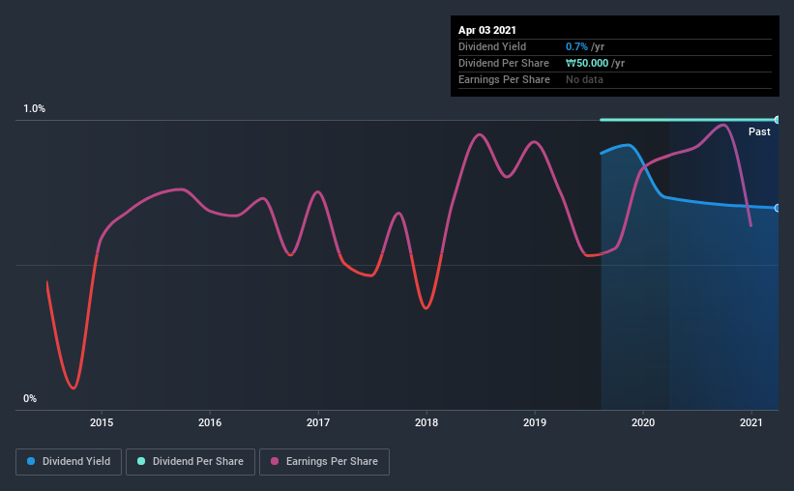This screenshot has width=794, height=491.
Task: Select the 2016 x-axis label
Action: (210, 422)
